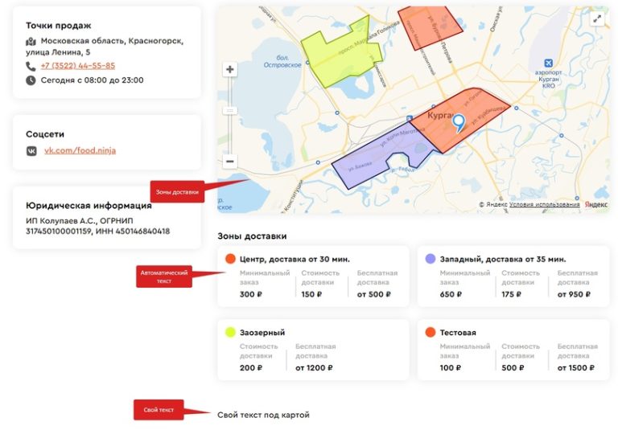Screen dimensions: 618x430
Task: Click the clock icon near working hours
Action: coord(31,80)
